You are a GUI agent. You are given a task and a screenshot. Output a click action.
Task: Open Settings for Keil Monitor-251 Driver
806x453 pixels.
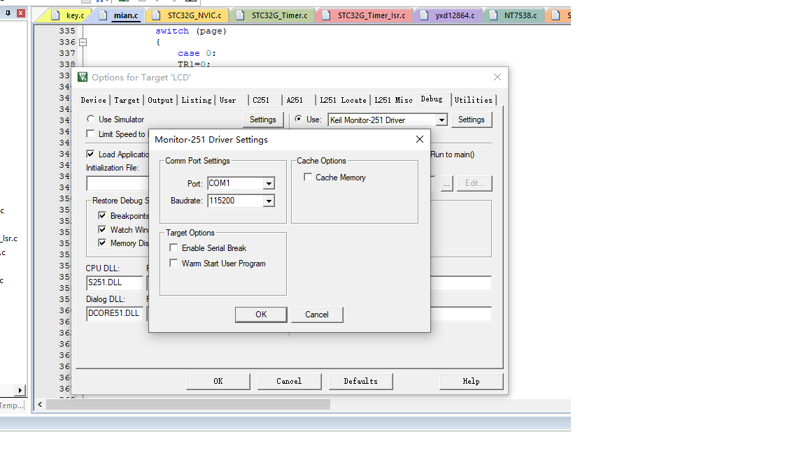472,120
